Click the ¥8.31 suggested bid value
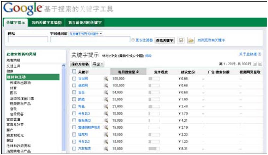 pos(183,149)
